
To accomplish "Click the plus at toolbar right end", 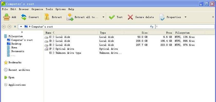I will (213, 17).
